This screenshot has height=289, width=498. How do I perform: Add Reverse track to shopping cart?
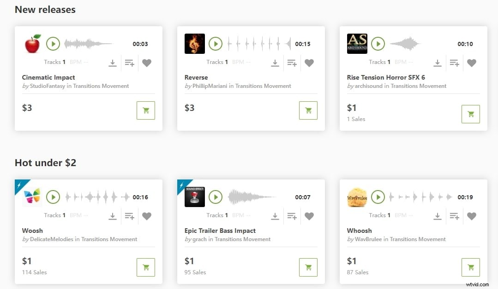tap(308, 110)
